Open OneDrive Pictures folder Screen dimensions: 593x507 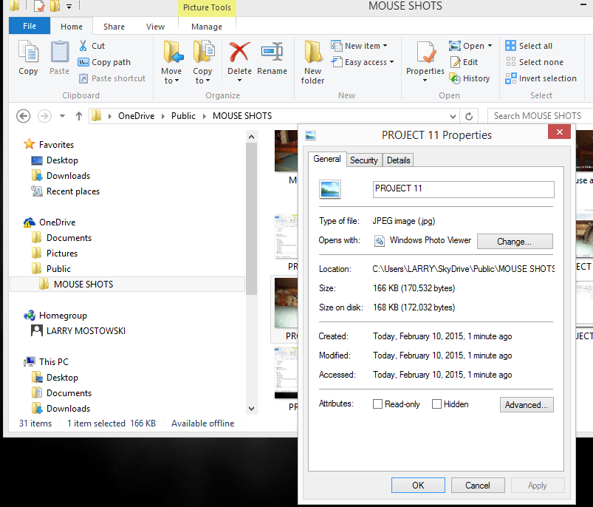click(x=55, y=253)
